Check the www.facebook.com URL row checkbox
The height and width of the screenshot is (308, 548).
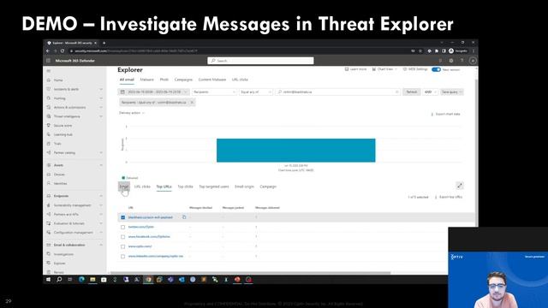(x=122, y=237)
